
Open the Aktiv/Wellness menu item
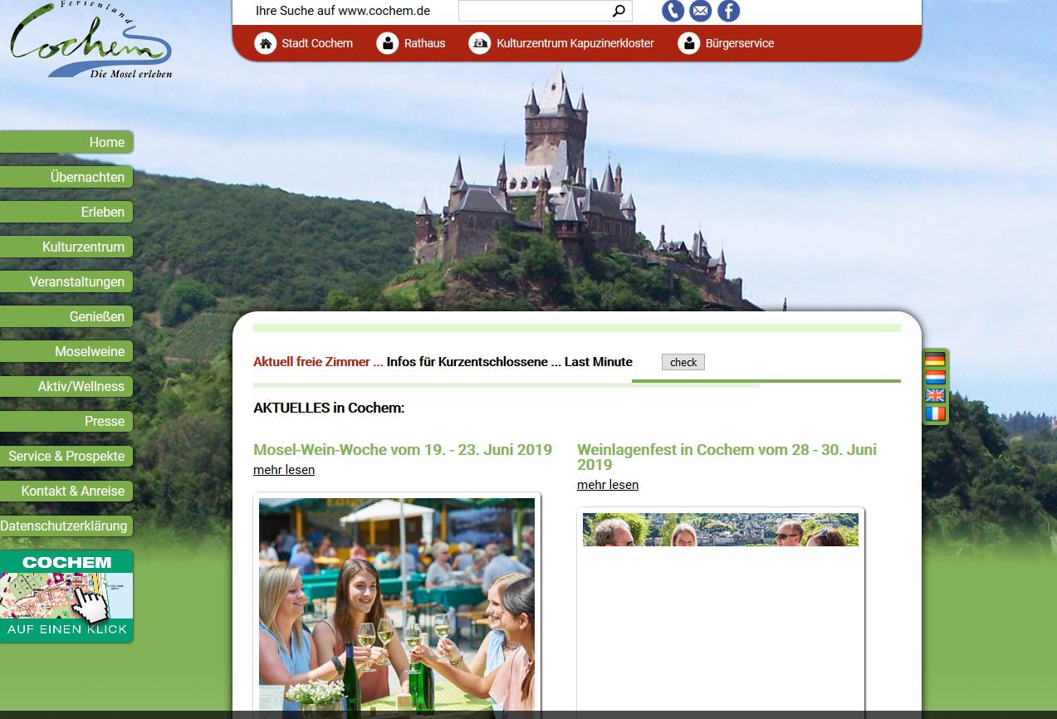pos(66,386)
